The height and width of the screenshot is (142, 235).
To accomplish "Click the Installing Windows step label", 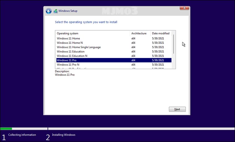I will pos(64,135).
